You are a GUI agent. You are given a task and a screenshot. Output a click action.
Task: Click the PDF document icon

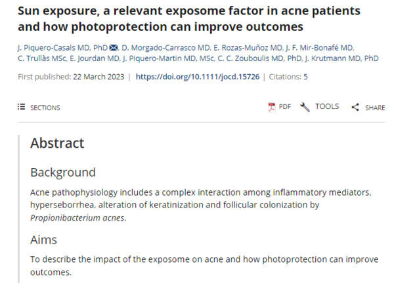tap(272, 107)
